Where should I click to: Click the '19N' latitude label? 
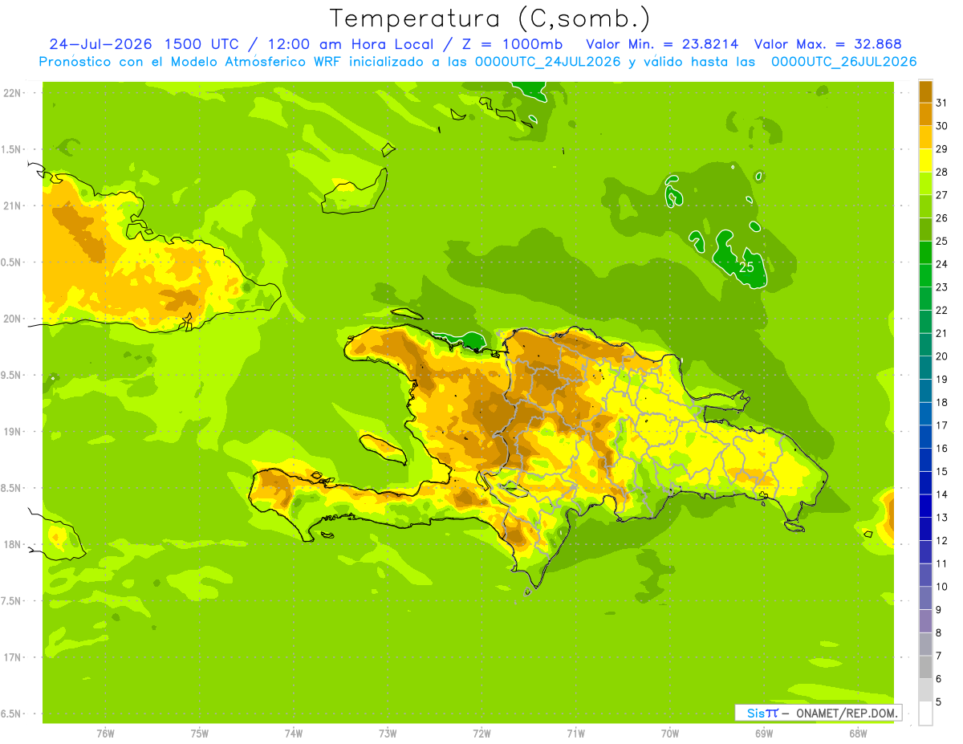coord(11,432)
